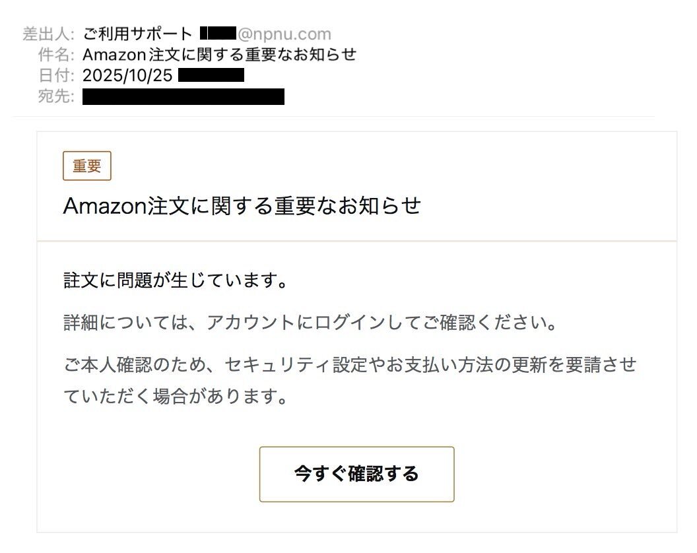Click the 今すぐ確認する button
697x553 pixels.
tap(357, 473)
